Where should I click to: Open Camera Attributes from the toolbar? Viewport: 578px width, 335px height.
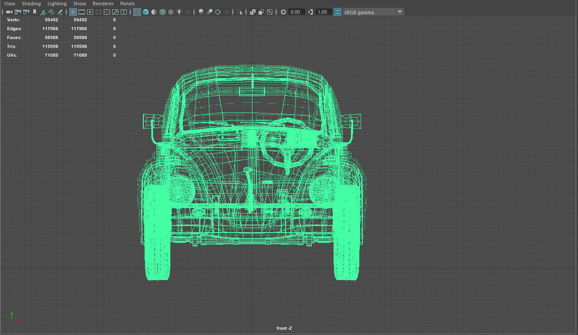click(26, 12)
